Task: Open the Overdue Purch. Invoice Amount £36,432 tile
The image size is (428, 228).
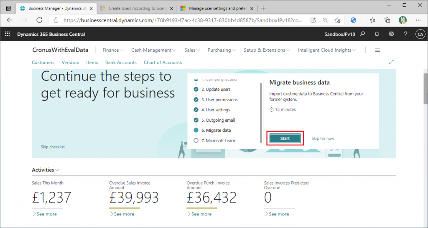Action: click(x=211, y=197)
